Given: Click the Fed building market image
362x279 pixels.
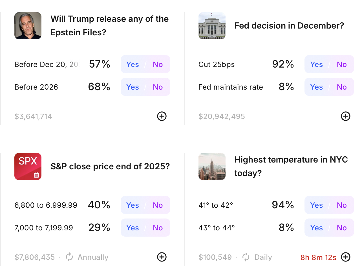Looking at the screenshot, I should coord(212,25).
